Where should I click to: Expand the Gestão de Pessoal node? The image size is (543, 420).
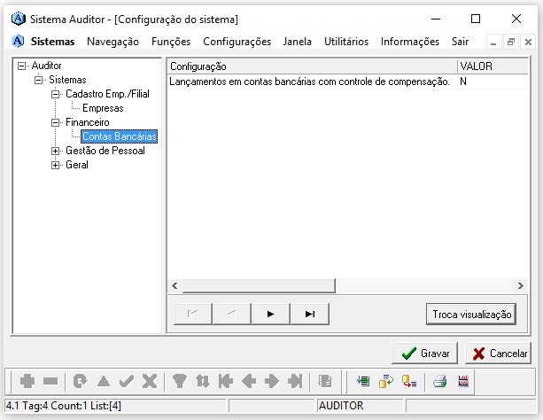tap(55, 152)
